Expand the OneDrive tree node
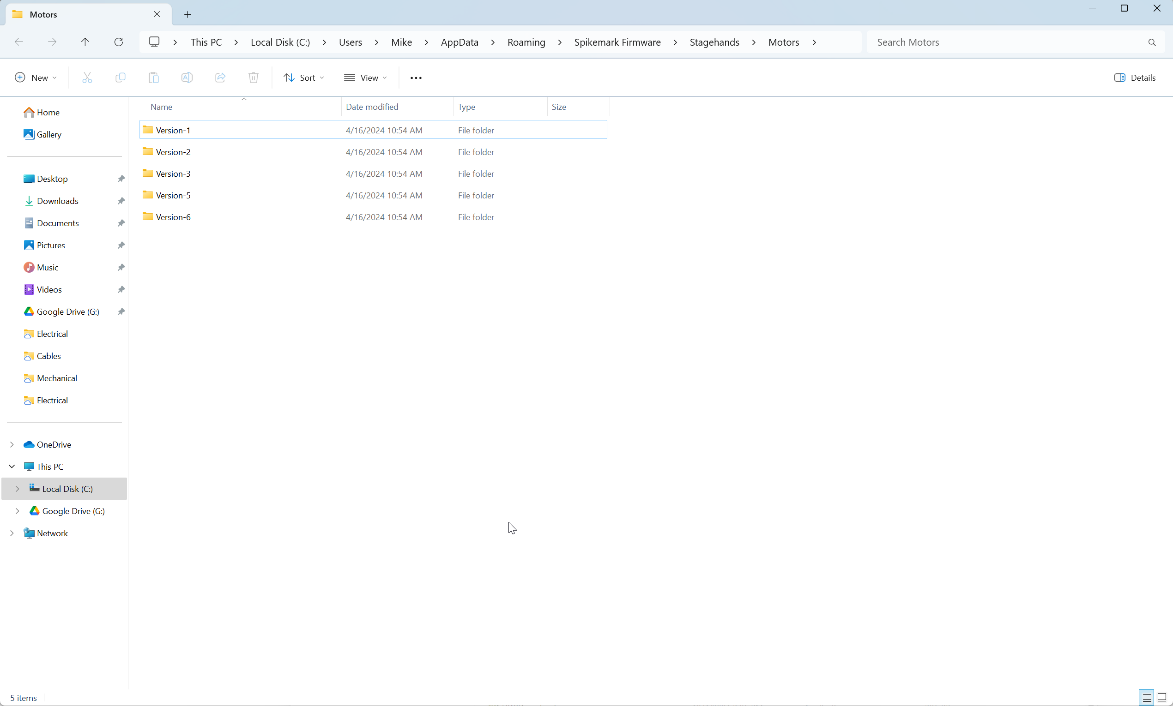1173x706 pixels. tap(12, 444)
